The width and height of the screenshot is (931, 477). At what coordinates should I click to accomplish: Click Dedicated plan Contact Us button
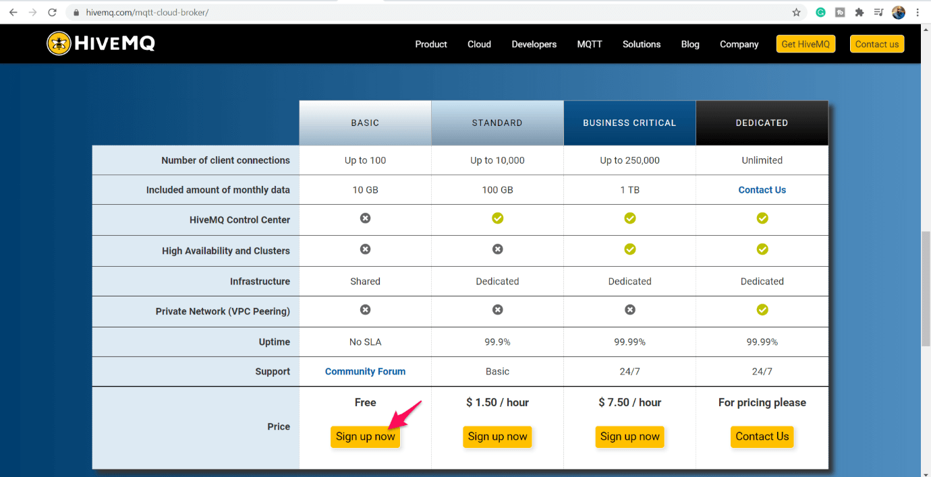(x=762, y=437)
